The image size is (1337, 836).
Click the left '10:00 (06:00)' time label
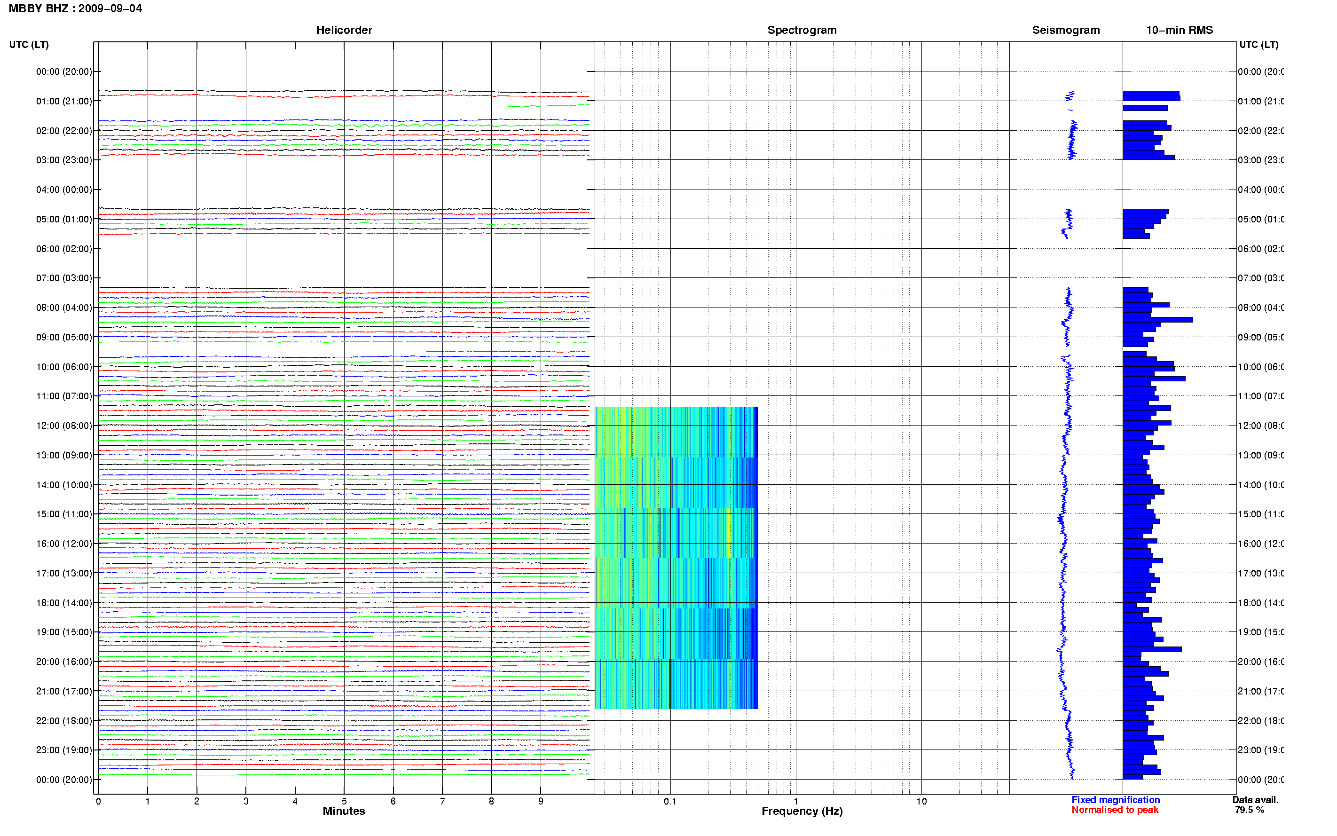coord(64,367)
